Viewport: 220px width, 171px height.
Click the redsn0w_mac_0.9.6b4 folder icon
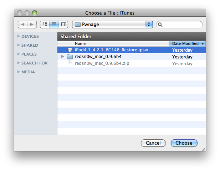click(x=70, y=57)
